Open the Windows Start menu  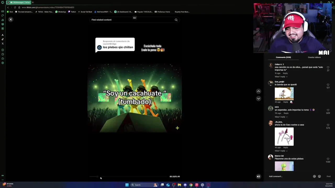pyautogui.click(x=127, y=185)
